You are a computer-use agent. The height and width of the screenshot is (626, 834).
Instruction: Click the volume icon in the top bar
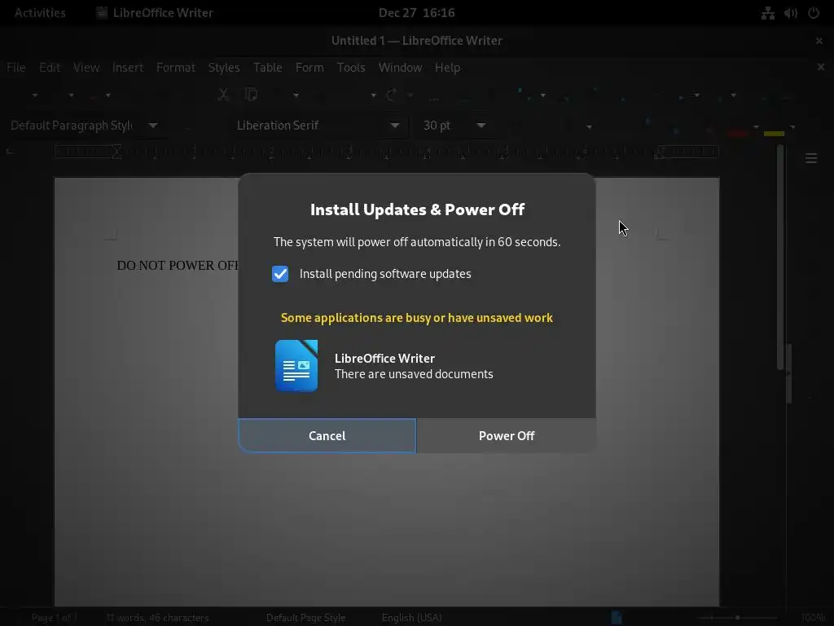click(x=790, y=13)
